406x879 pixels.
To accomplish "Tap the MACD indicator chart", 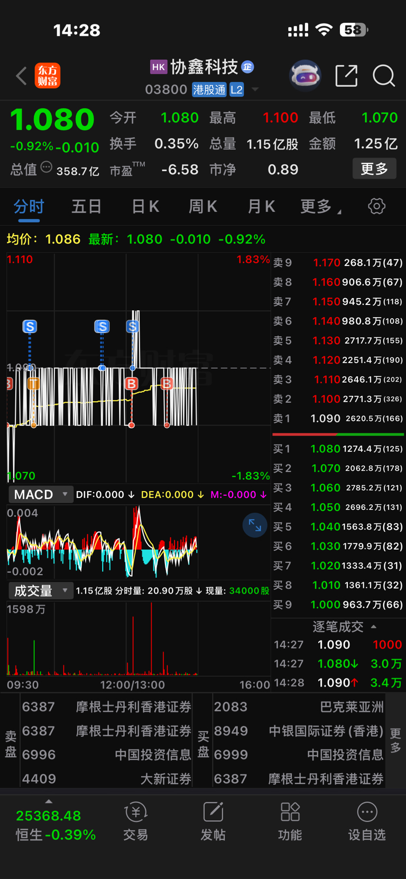I will click(139, 542).
